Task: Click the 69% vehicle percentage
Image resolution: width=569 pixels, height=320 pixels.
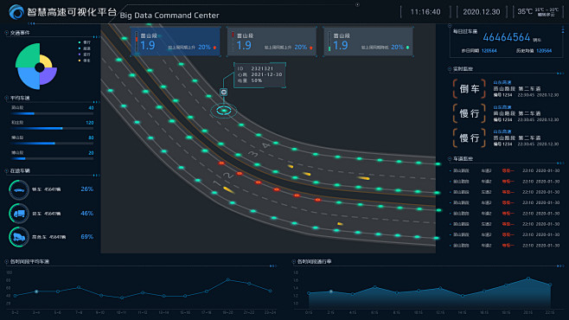Action: tap(86, 237)
